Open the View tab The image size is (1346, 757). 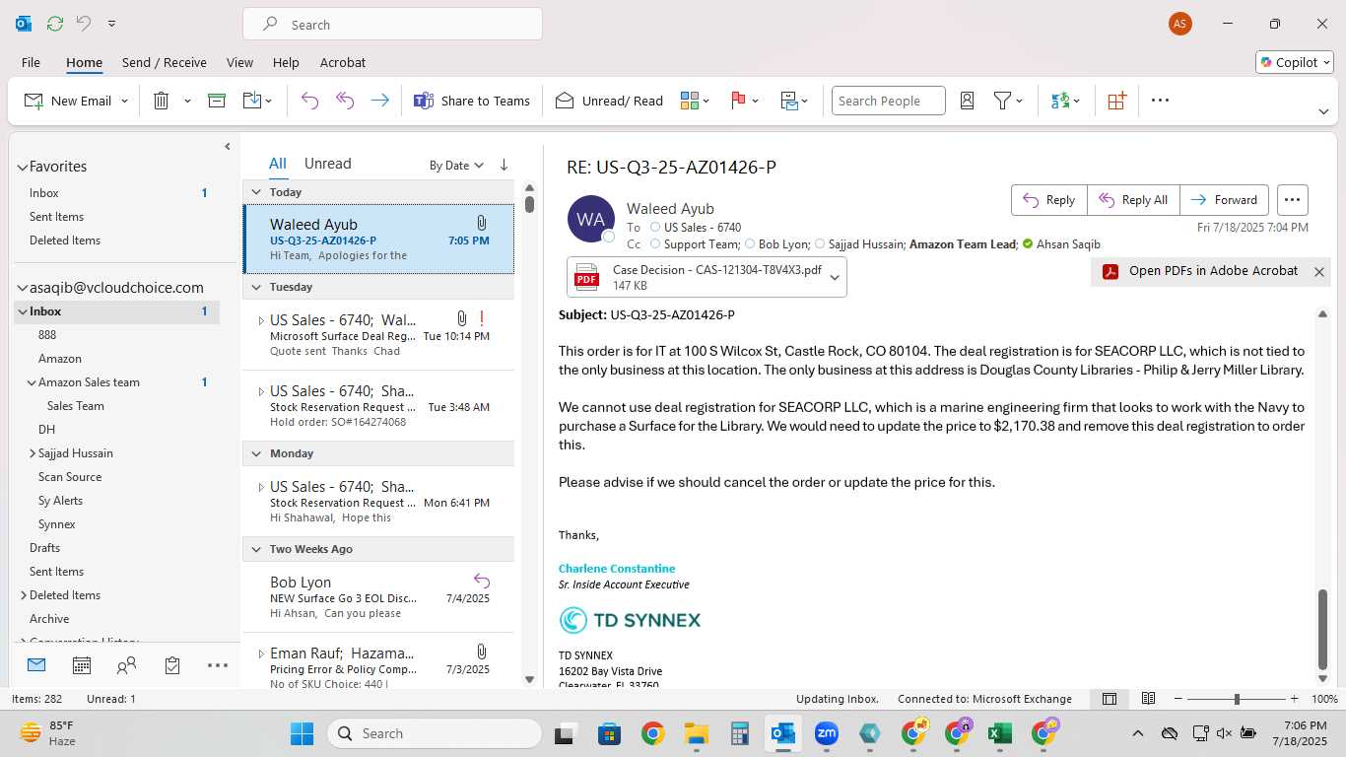239,62
